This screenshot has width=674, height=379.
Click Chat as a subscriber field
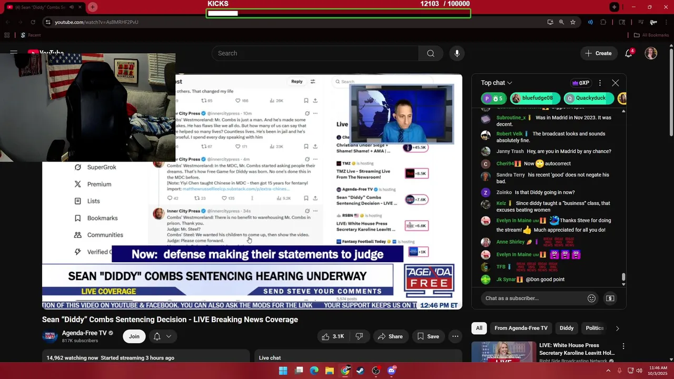[x=533, y=298]
